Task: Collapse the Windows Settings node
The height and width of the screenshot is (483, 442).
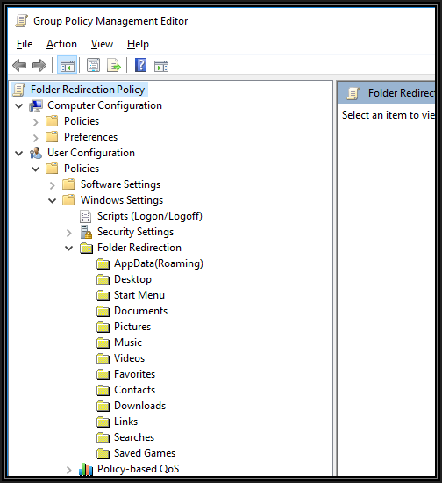Action: pyautogui.click(x=53, y=201)
